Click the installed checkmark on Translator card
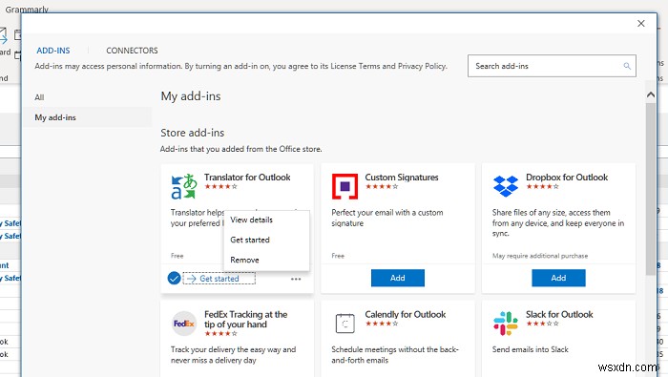 [174, 278]
